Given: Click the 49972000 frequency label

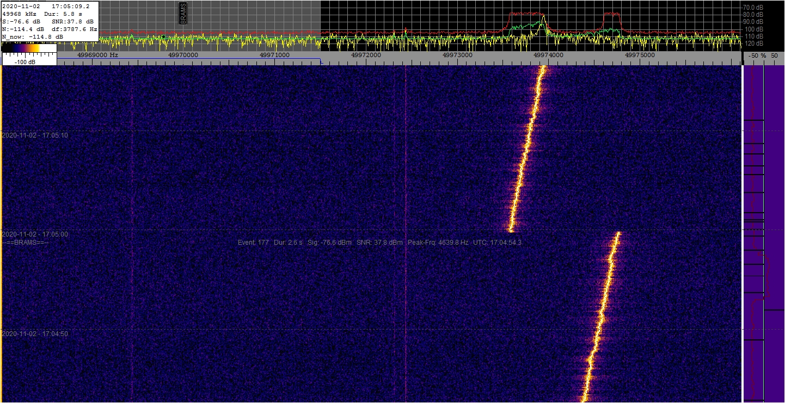Looking at the screenshot, I should (x=366, y=55).
